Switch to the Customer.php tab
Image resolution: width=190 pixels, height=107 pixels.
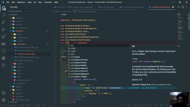[106, 7]
